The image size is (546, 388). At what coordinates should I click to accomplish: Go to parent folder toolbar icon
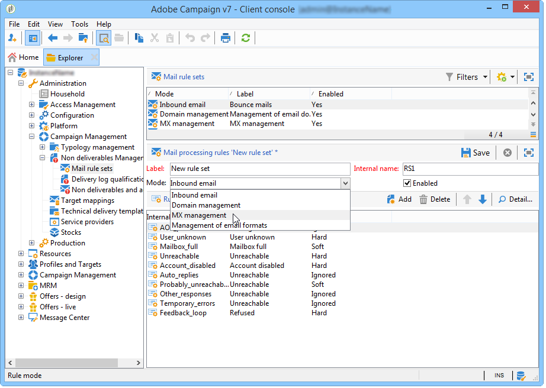click(83, 38)
